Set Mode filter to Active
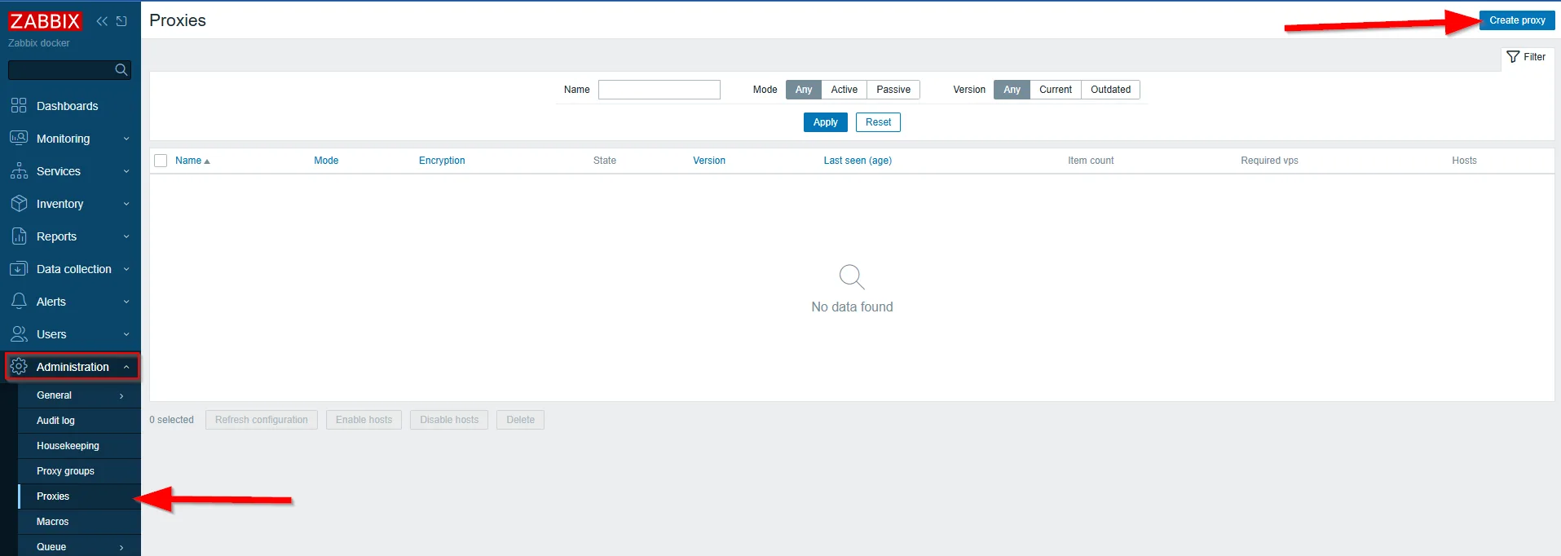The width and height of the screenshot is (1561, 556). click(844, 90)
